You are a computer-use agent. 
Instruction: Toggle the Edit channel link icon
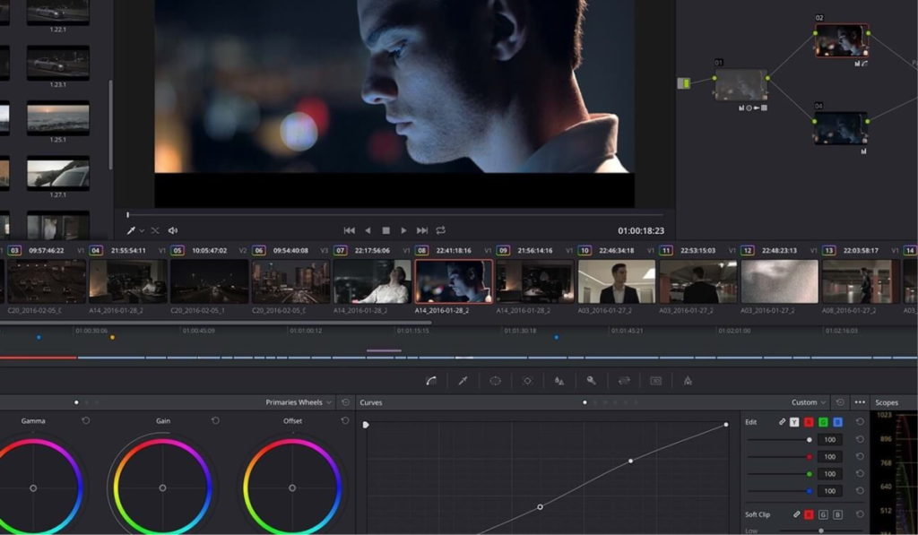(782, 421)
